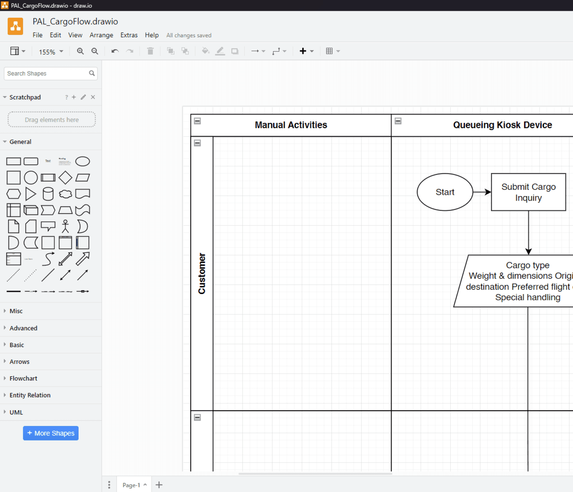
Task: Click the Zoom Out magnifier icon
Action: pyautogui.click(x=95, y=51)
